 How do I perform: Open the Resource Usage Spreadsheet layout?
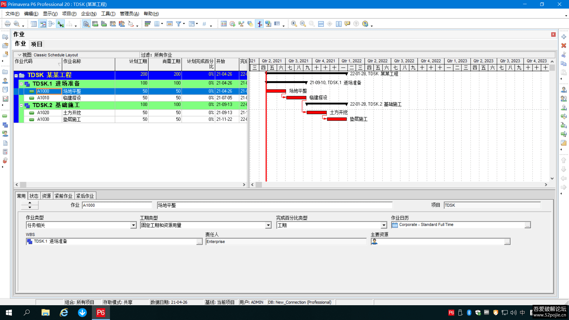pyautogui.click(x=113, y=24)
